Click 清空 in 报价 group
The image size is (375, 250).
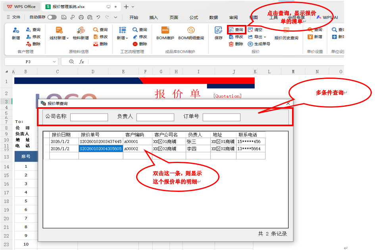click(x=255, y=30)
